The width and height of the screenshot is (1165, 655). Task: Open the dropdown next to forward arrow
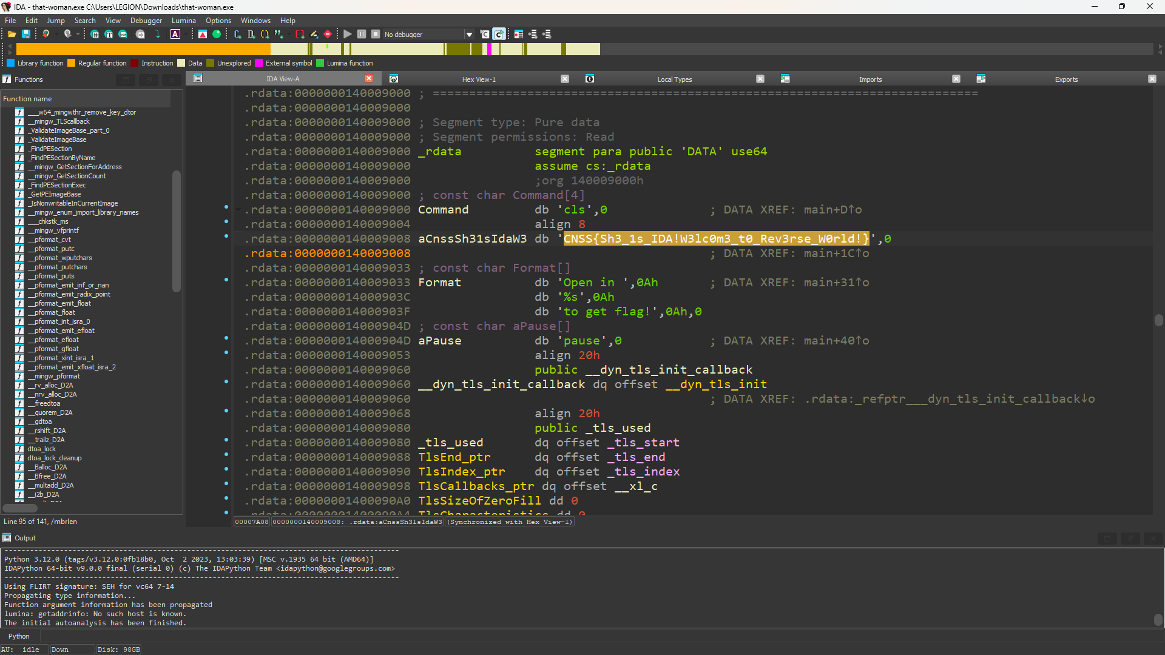click(78, 35)
